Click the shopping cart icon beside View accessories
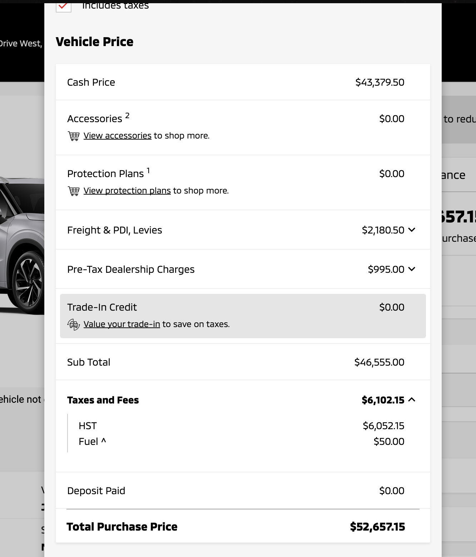The height and width of the screenshot is (557, 476). point(74,136)
